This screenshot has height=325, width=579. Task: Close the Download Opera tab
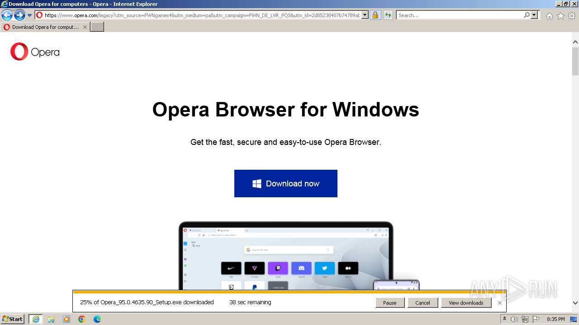pyautogui.click(x=85, y=27)
